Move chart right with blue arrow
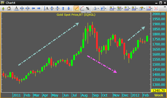Viewport: 167px width, 98px height. [x=39, y=8]
